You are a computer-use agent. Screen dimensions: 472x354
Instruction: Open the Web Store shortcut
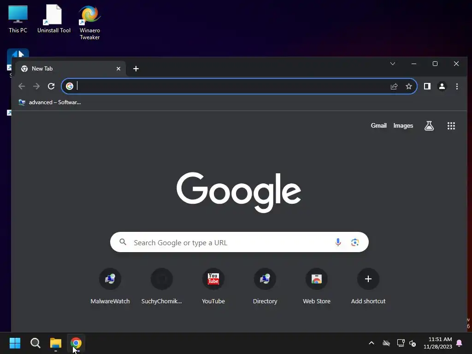pos(317,286)
